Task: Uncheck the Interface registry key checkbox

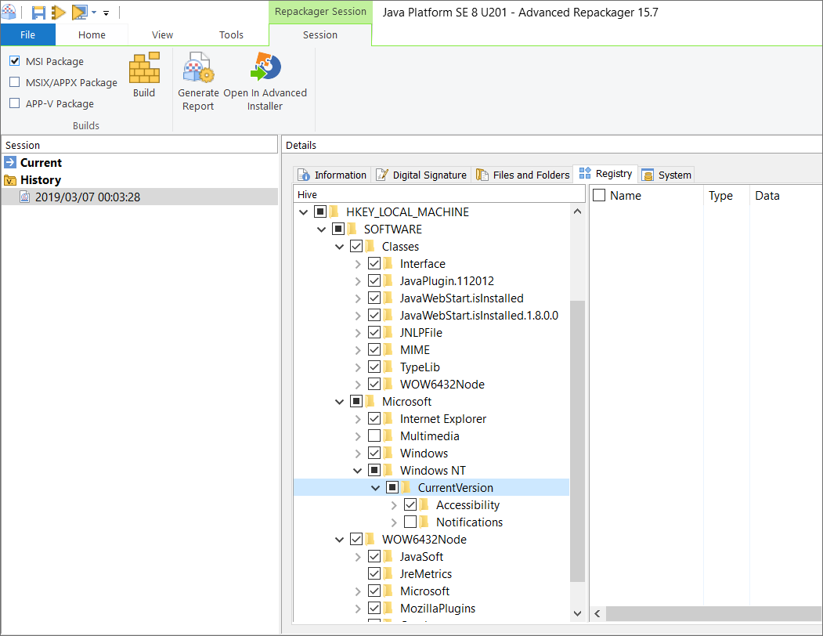Action: [x=374, y=263]
